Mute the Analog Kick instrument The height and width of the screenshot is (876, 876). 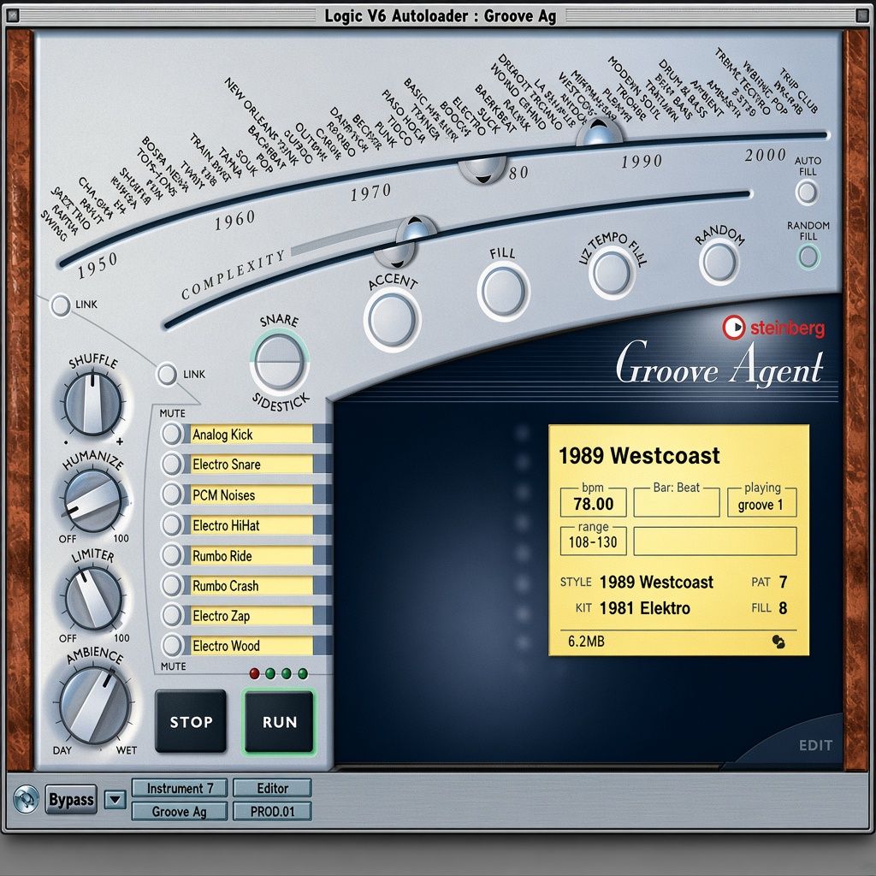(171, 434)
